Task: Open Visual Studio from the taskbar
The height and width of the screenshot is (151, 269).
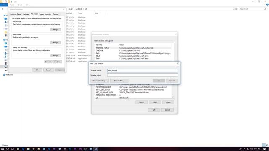Action: tap(54, 149)
